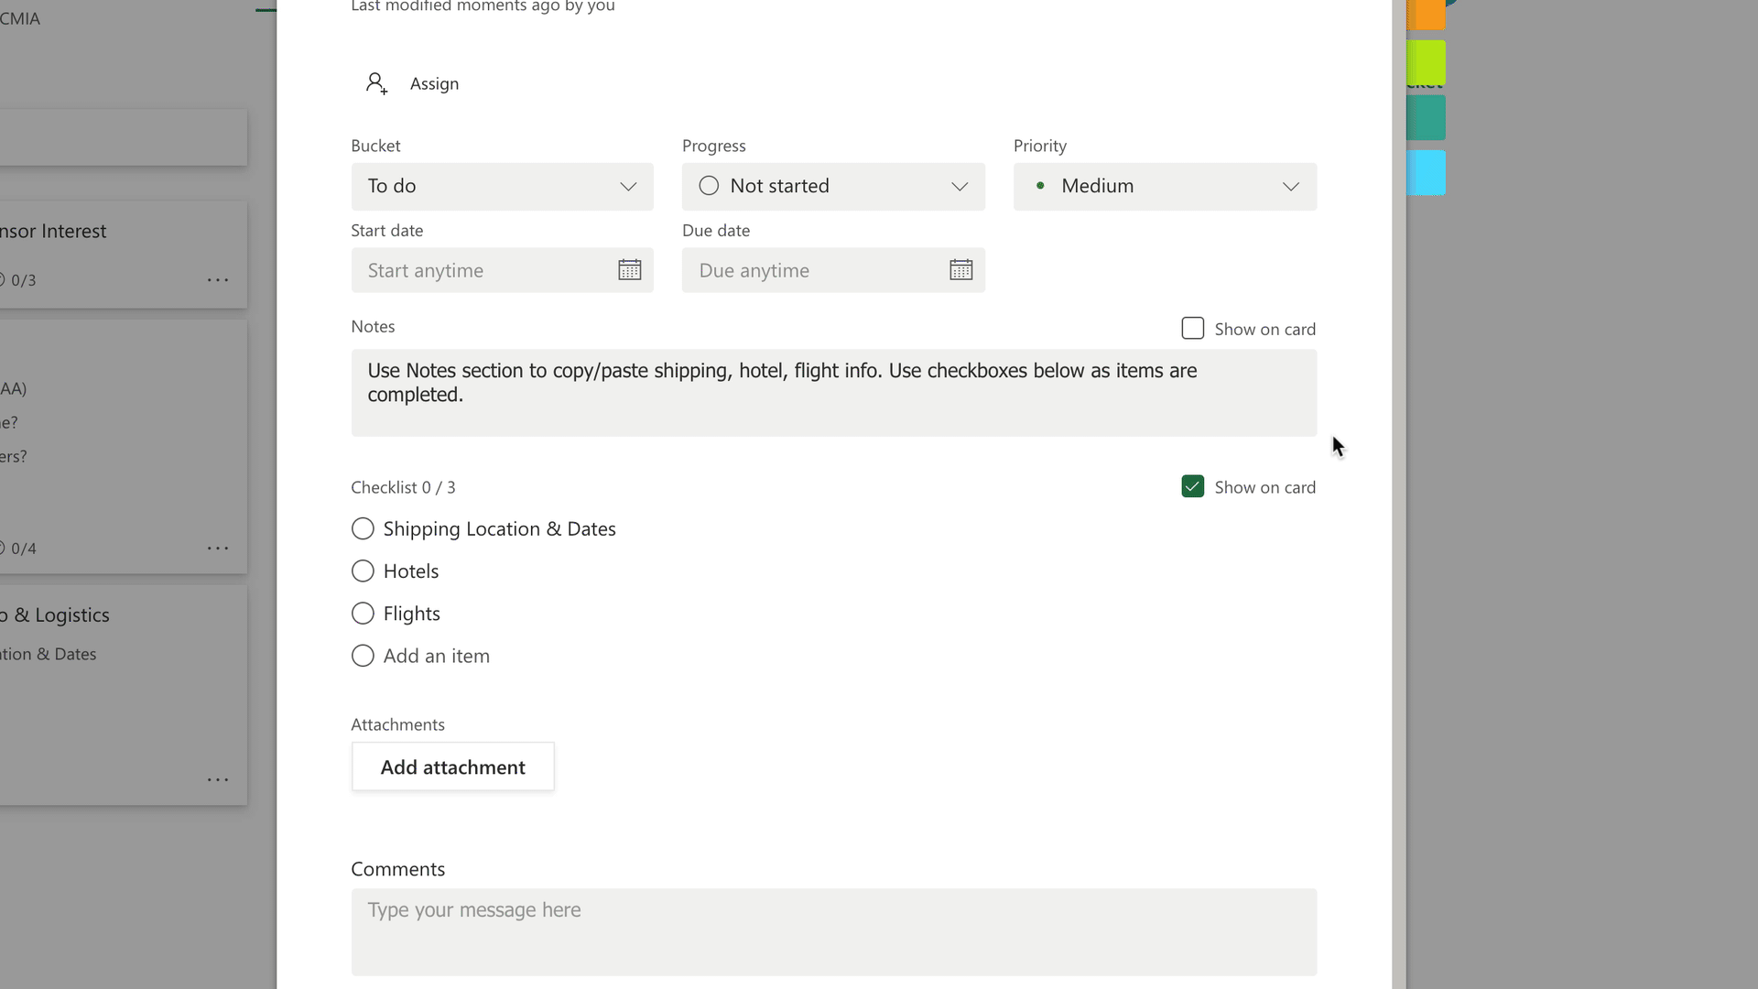Image resolution: width=1758 pixels, height=989 pixels.
Task: Uncheck Show on card for the Checklist
Action: 1192,486
